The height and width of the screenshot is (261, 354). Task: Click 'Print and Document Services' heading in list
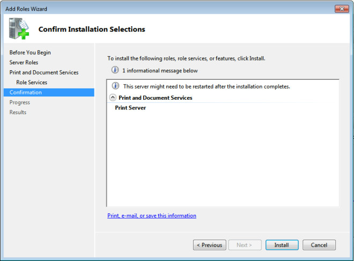point(156,98)
